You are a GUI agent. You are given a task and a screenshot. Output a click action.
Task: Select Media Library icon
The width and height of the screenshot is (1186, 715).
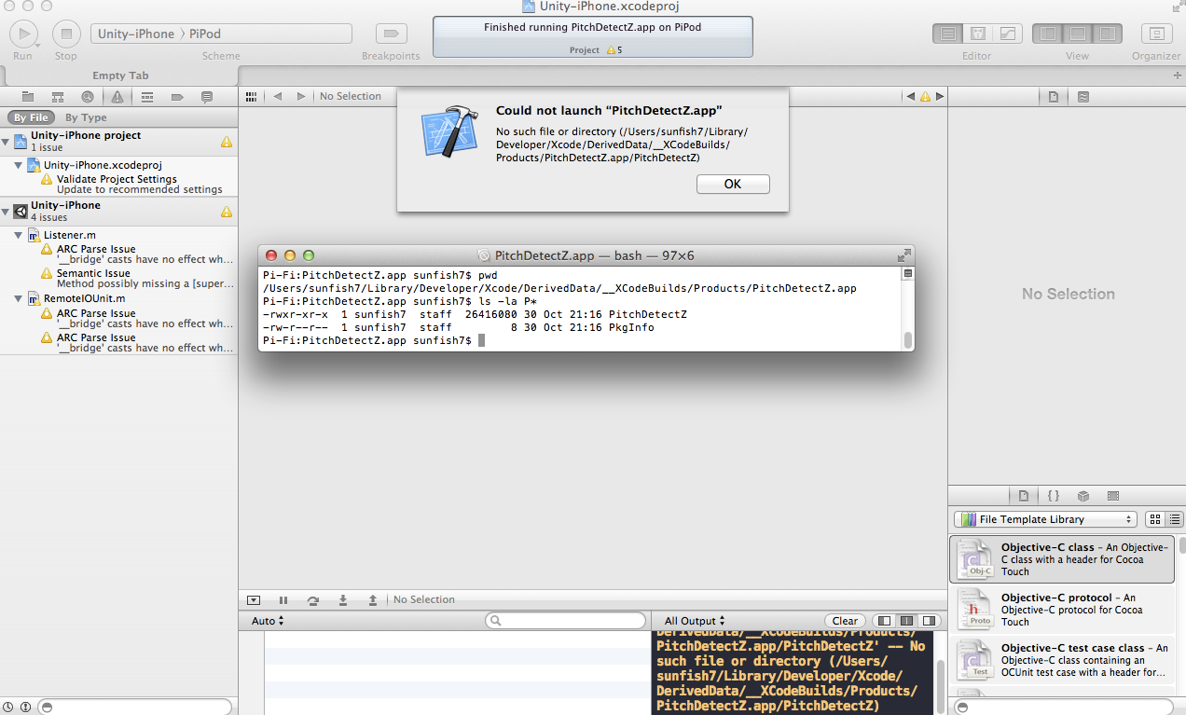click(1112, 496)
